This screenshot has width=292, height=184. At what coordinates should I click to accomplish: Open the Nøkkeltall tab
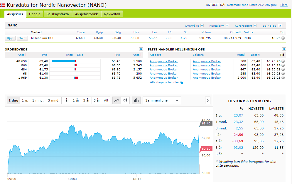point(112,14)
